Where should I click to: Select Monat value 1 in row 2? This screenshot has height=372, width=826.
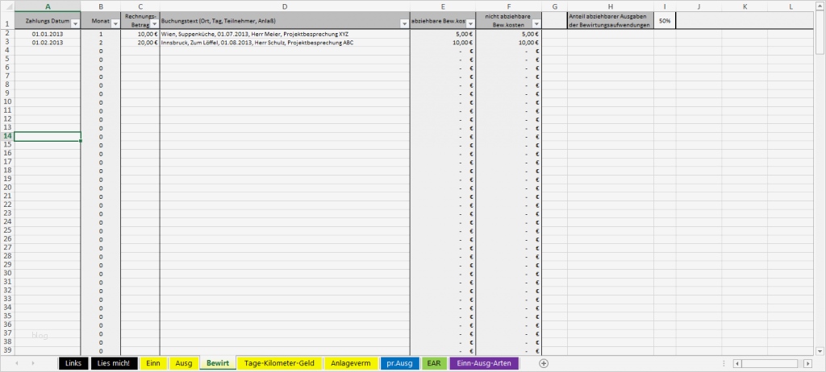tap(101, 34)
